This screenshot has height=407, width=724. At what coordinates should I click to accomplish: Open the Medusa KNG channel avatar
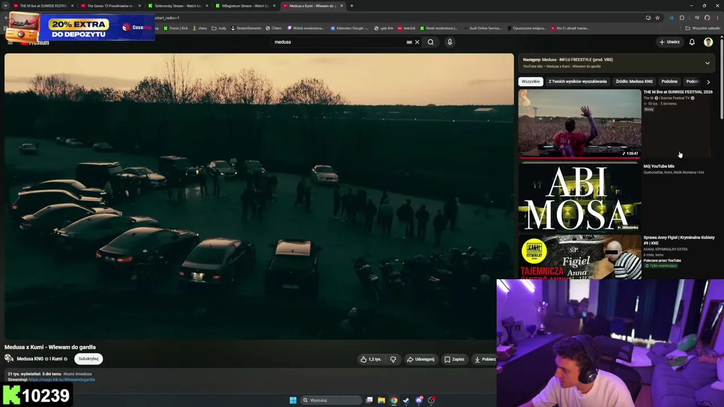click(9, 358)
